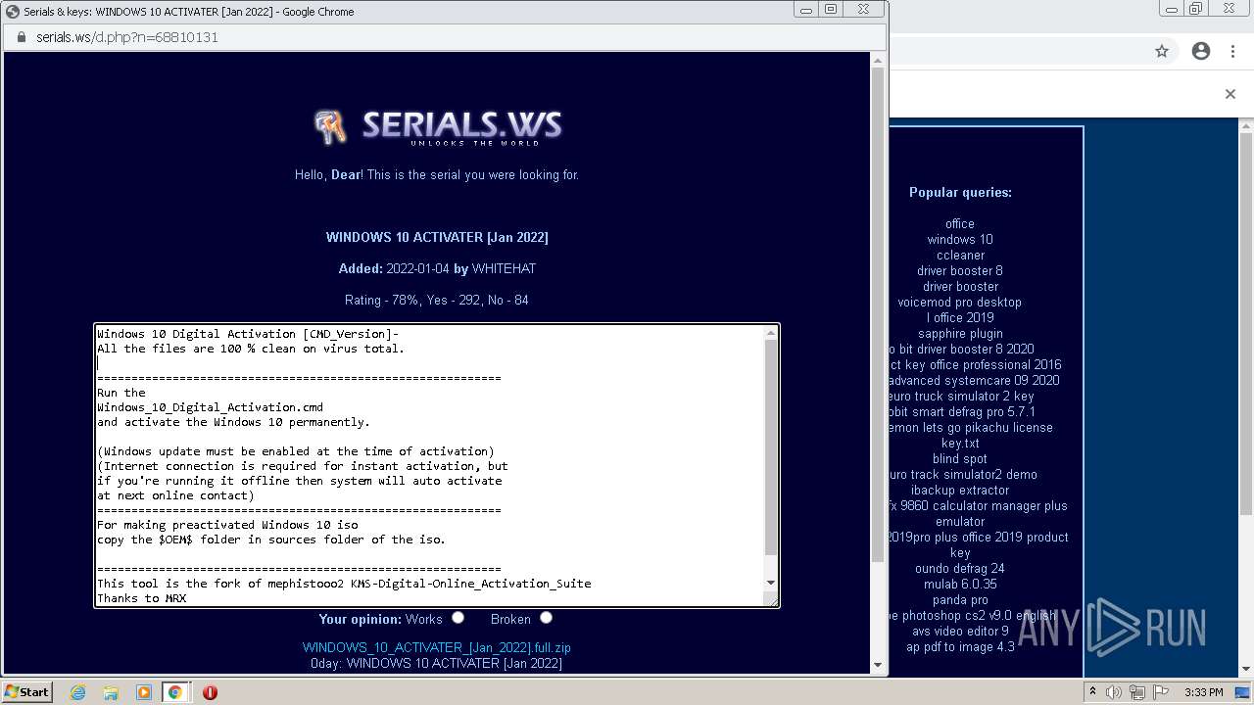The height and width of the screenshot is (705, 1254).
Task: Open popular query 'ccleaner'
Action: (960, 255)
